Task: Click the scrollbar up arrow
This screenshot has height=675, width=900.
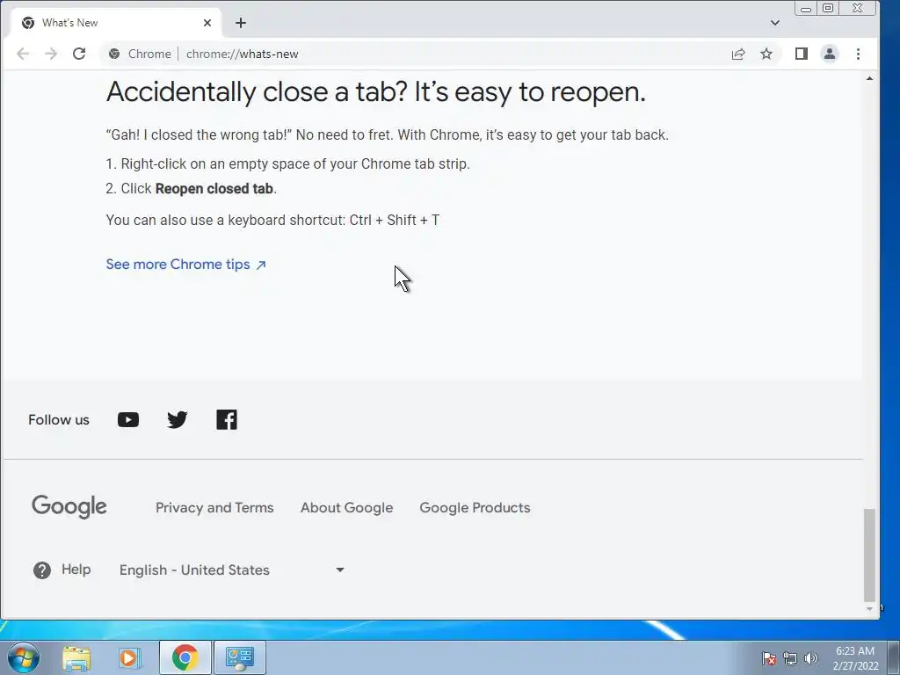Action: click(x=869, y=78)
